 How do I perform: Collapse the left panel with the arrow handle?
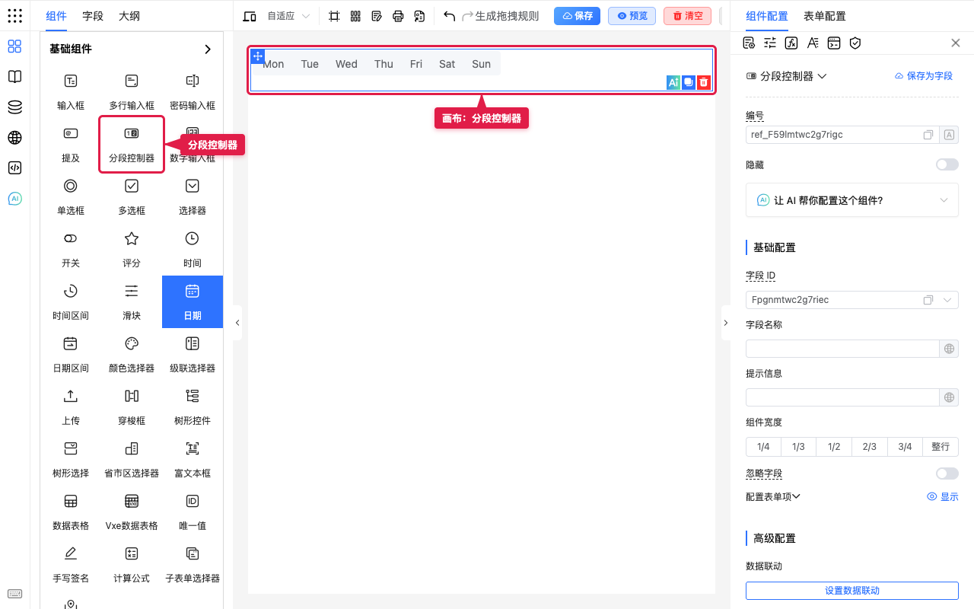(x=237, y=323)
